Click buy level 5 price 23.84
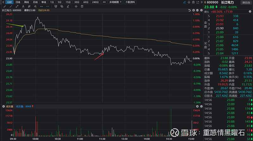The width and height of the screenshot is (253, 141). (219, 53)
